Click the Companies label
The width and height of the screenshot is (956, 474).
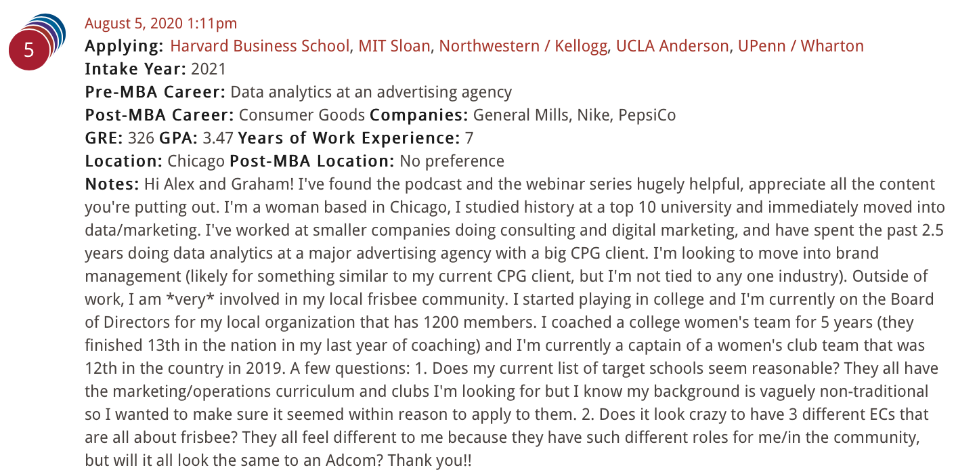(x=419, y=115)
